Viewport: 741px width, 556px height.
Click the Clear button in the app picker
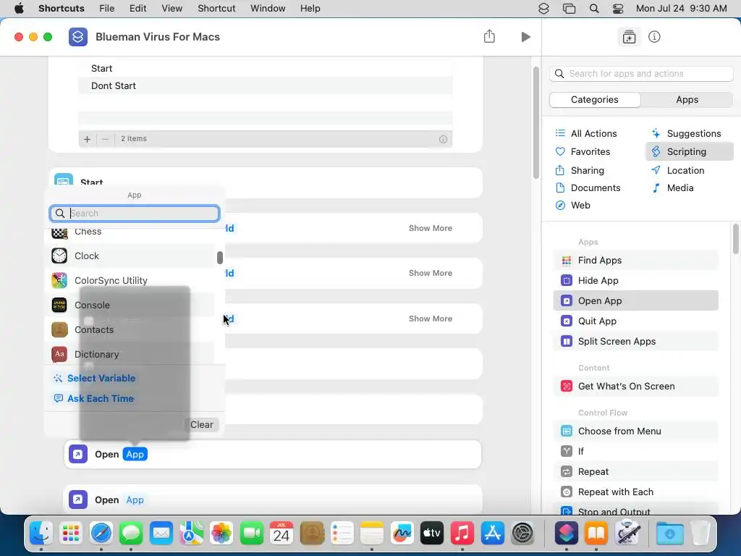tap(202, 424)
